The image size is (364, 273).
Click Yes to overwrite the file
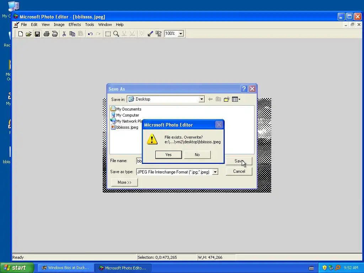point(168,155)
